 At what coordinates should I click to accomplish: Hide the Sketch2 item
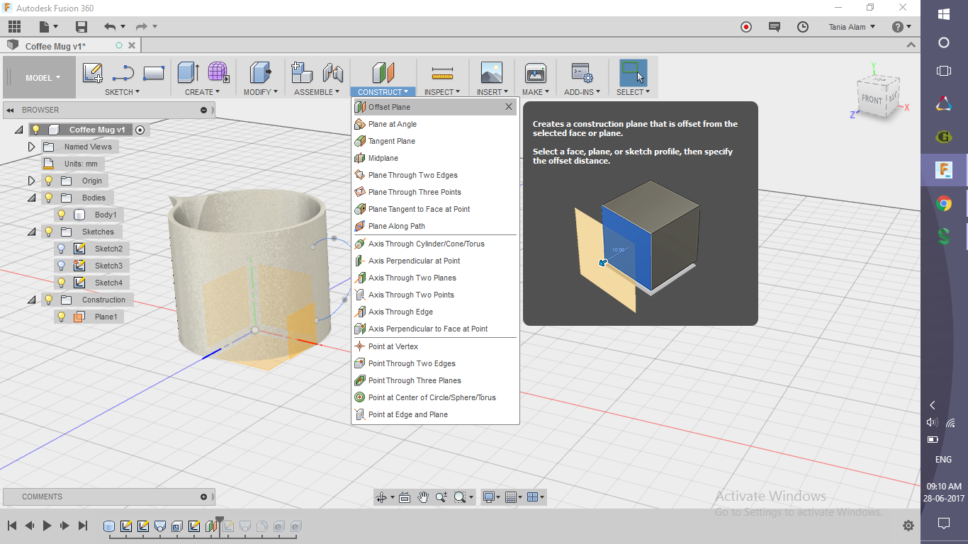(62, 249)
